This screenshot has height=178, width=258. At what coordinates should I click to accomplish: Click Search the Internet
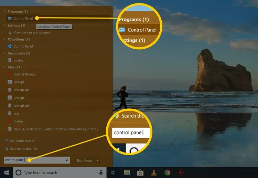tap(23, 149)
